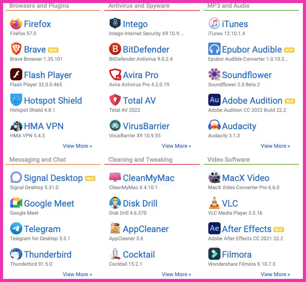Click the Antivirus and Spyware heading
This screenshot has width=306, height=282.
pyautogui.click(x=139, y=5)
